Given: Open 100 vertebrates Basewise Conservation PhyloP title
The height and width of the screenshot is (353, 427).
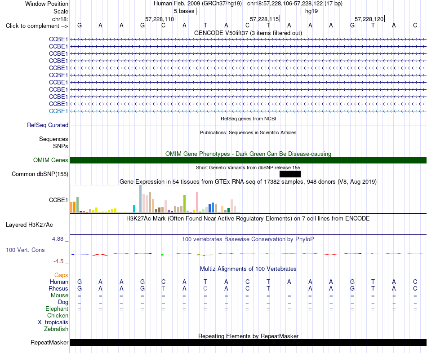Looking at the screenshot, I should coord(248,239).
